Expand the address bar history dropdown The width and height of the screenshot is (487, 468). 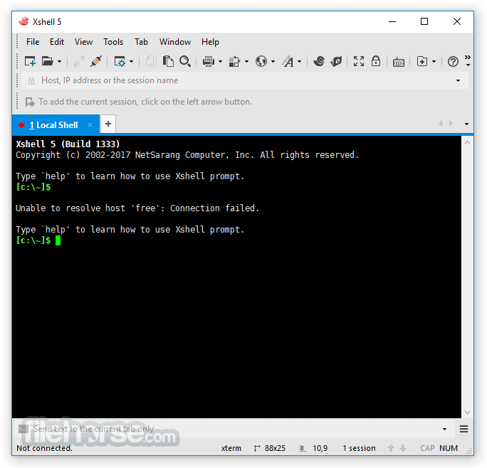tap(458, 80)
